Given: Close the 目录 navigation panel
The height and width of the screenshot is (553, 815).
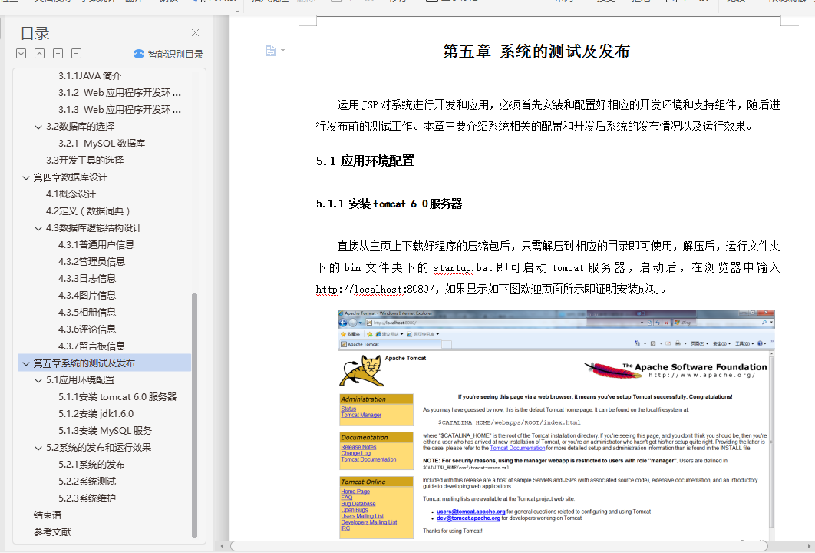Looking at the screenshot, I should coord(196,33).
